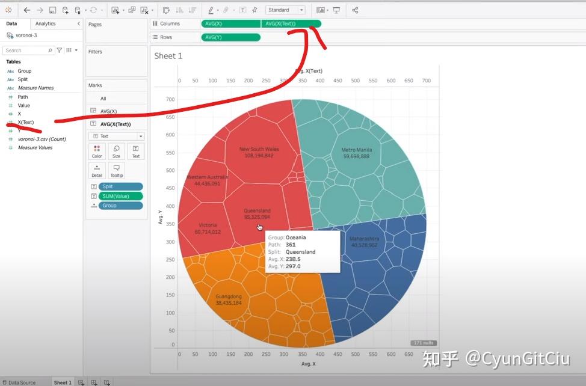The width and height of the screenshot is (586, 386).
Task: Add new dashboard from bottom bar
Action: tap(94, 382)
